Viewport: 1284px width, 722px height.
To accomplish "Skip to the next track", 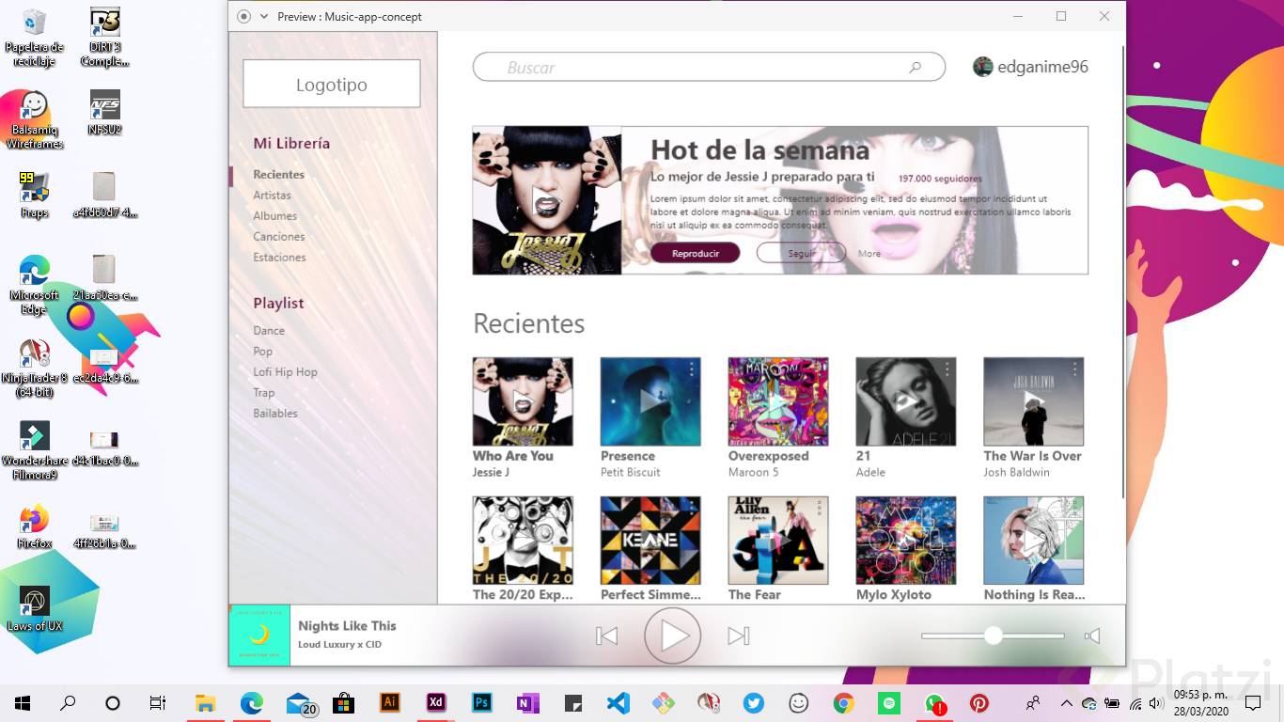I will [x=739, y=636].
